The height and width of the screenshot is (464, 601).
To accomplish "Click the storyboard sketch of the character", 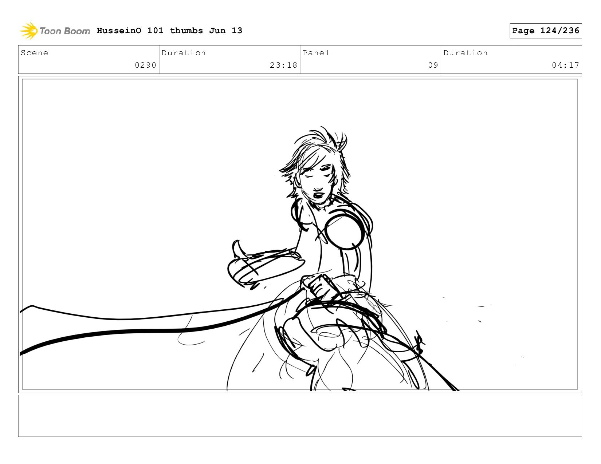I will (300, 234).
